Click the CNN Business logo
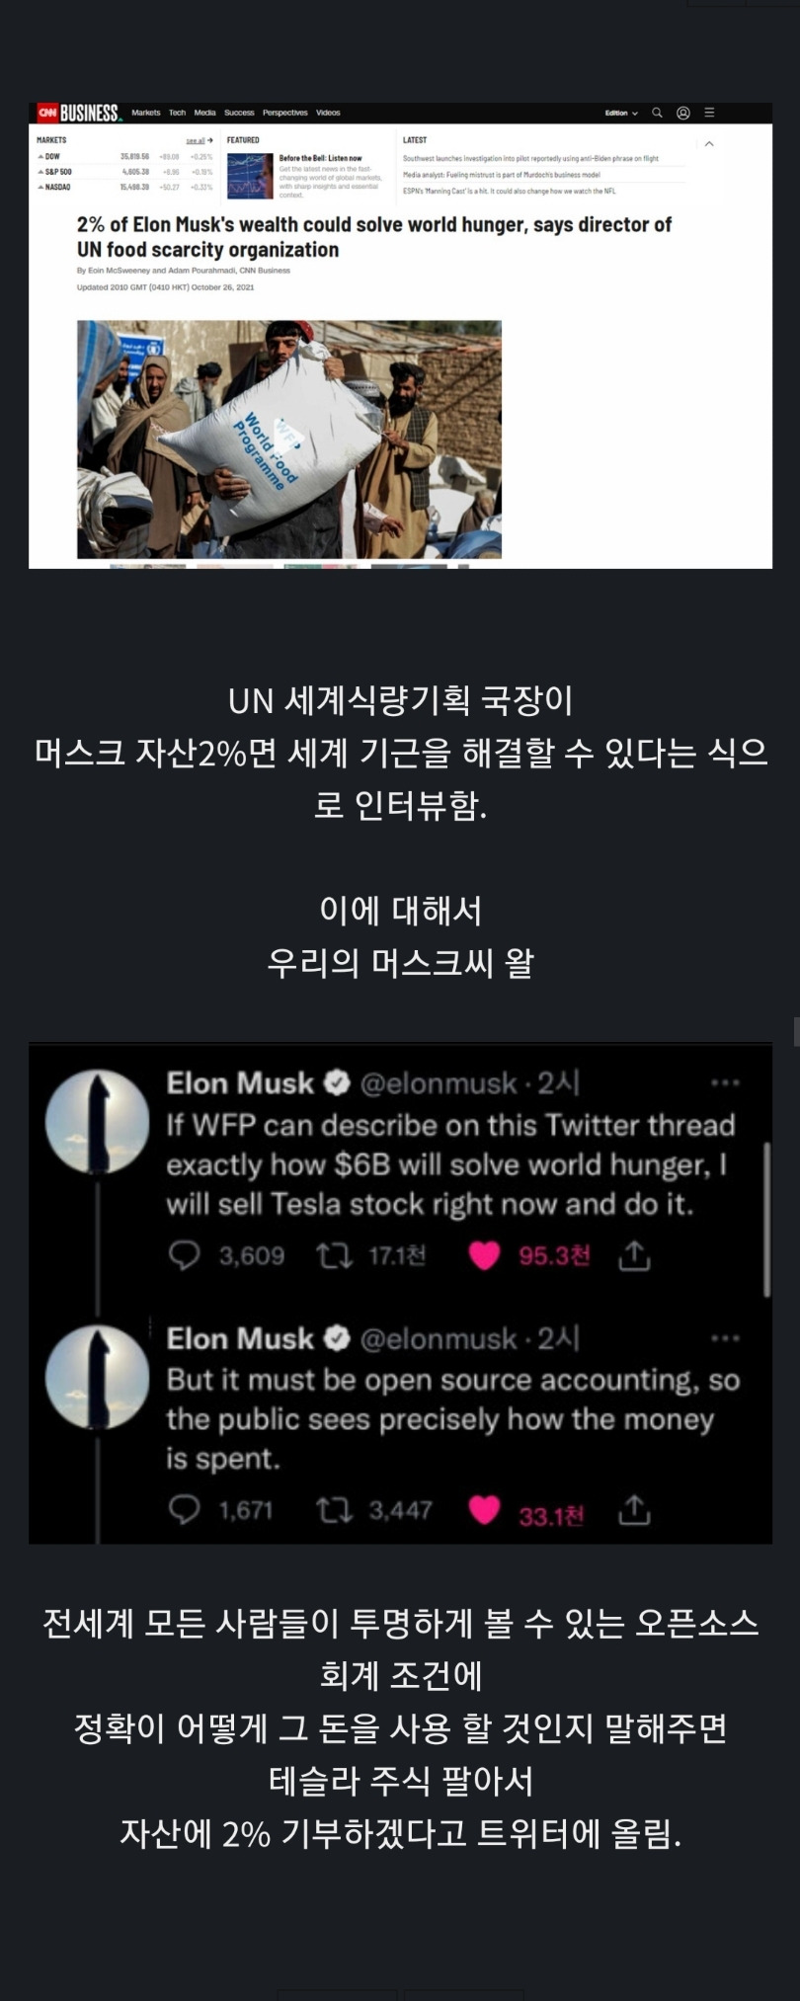This screenshot has width=800, height=2001. tap(79, 113)
